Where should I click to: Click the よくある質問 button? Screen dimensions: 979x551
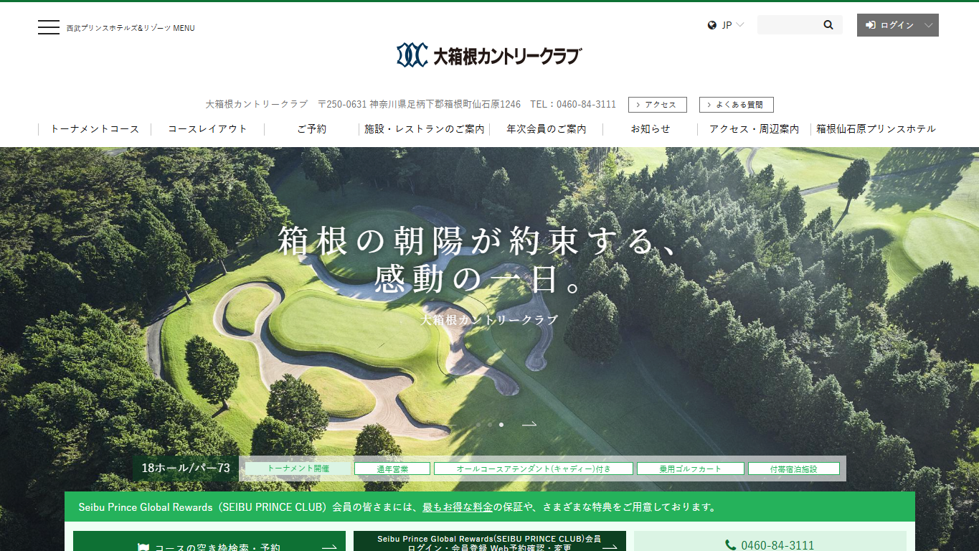(x=737, y=105)
